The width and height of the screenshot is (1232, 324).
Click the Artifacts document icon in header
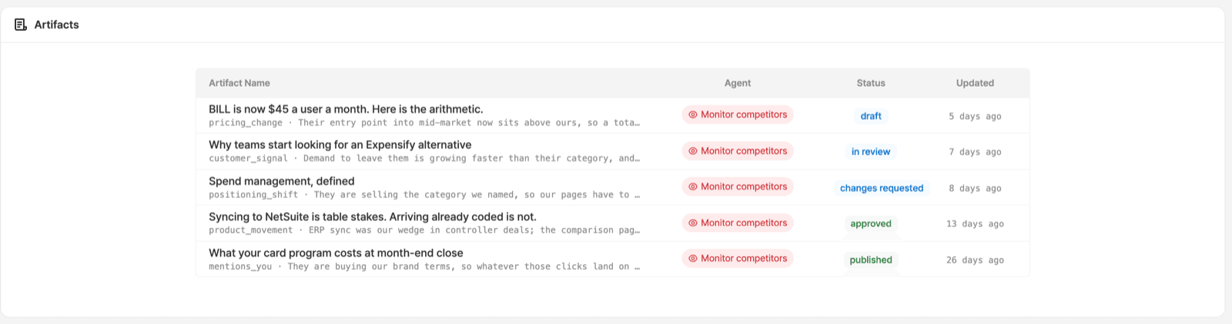(21, 25)
